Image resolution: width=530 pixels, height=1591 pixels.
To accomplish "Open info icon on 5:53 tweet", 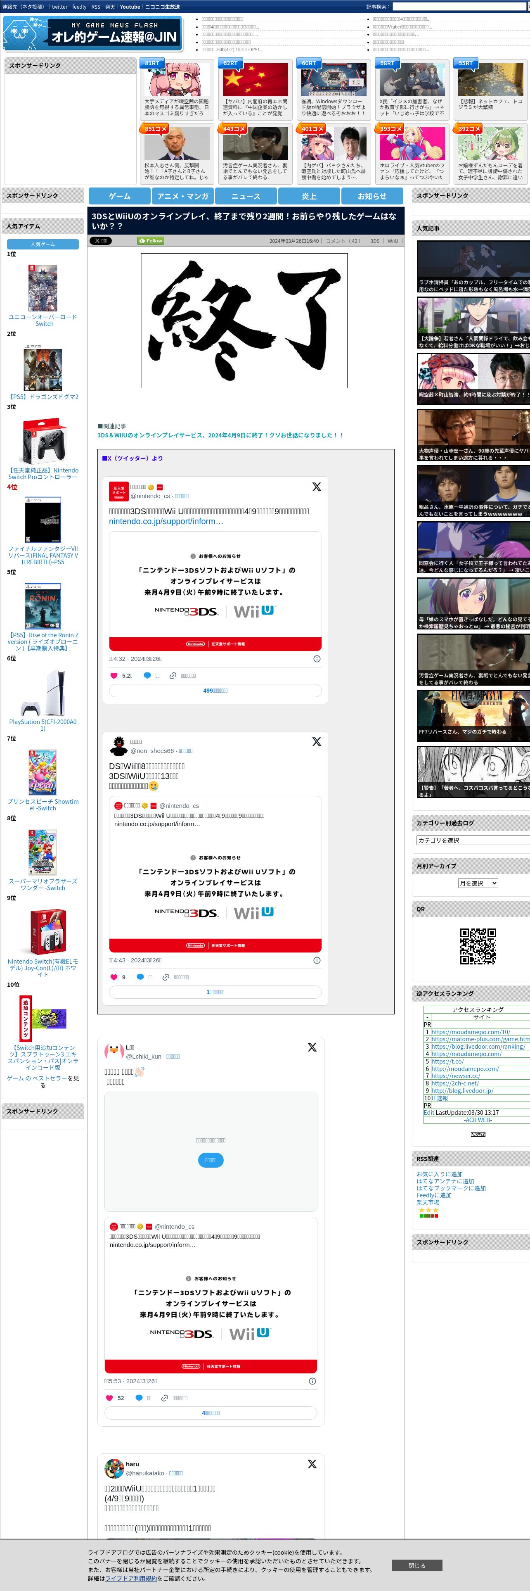I will (x=312, y=1381).
